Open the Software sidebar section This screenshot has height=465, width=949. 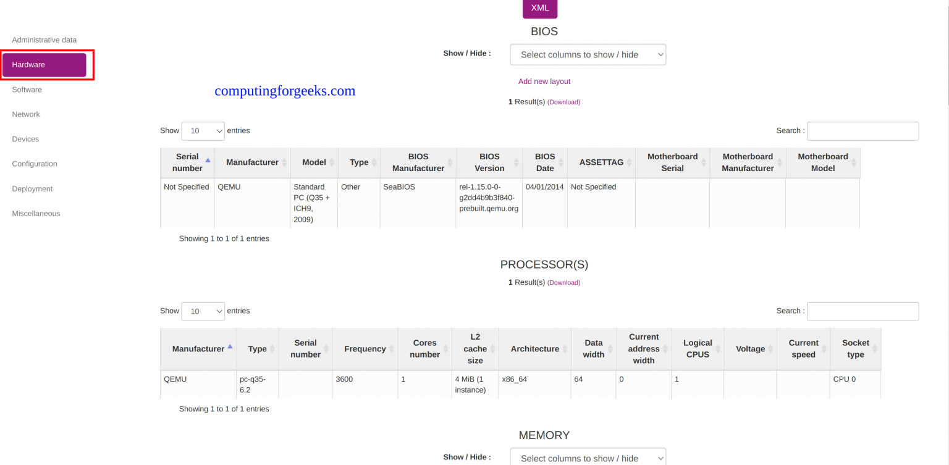(27, 90)
